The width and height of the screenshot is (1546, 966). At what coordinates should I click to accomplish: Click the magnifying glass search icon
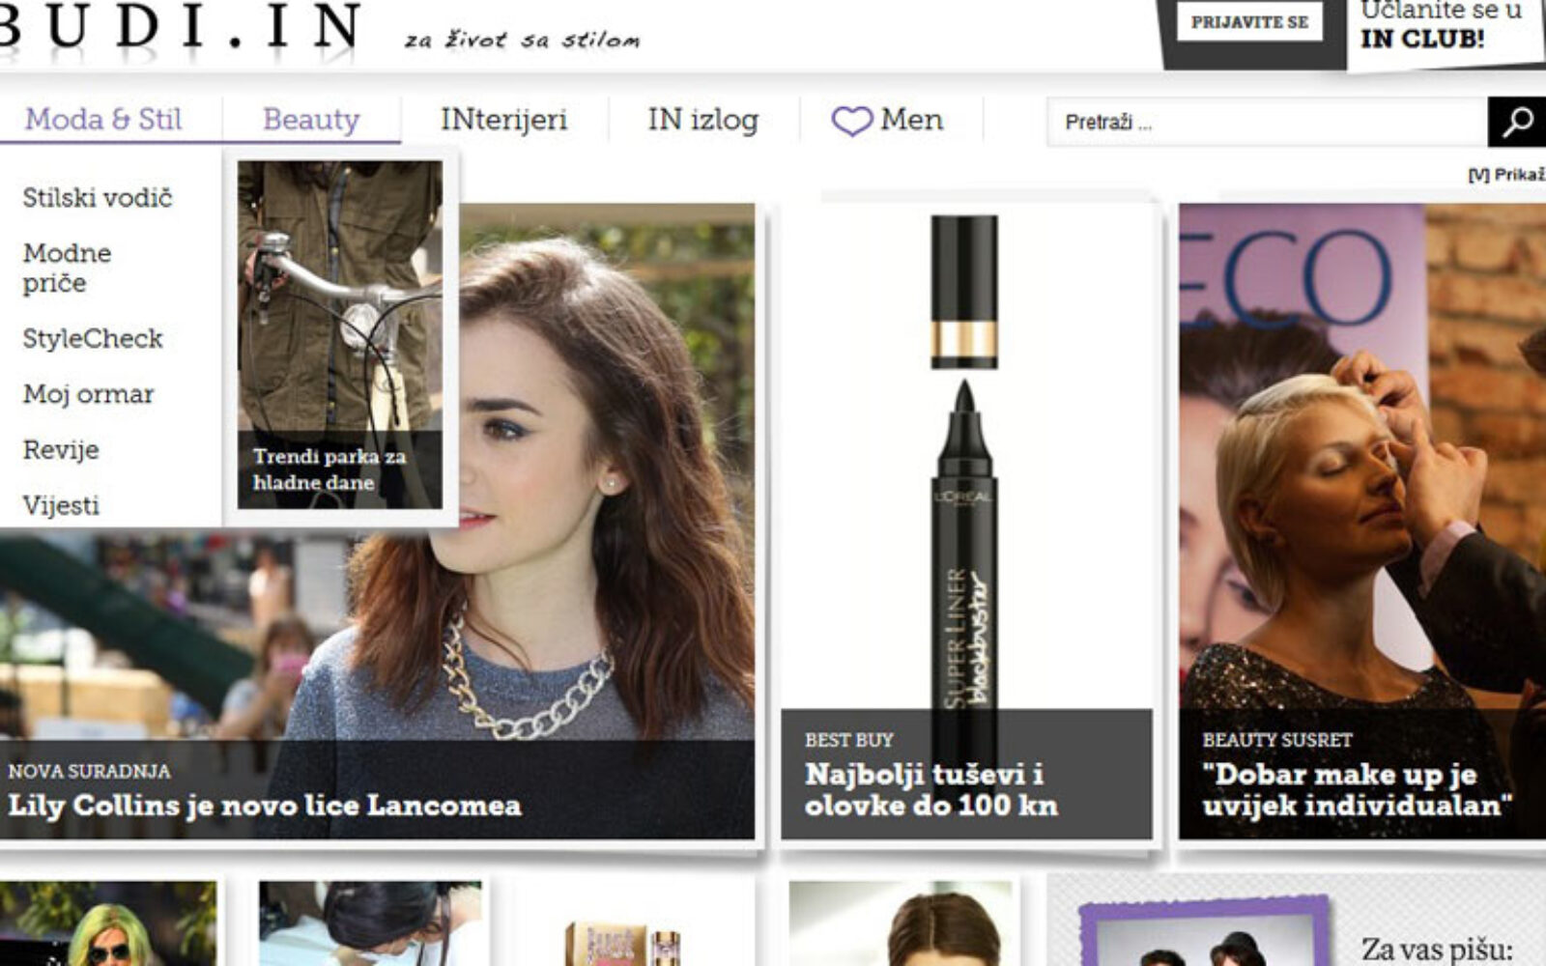(1516, 122)
